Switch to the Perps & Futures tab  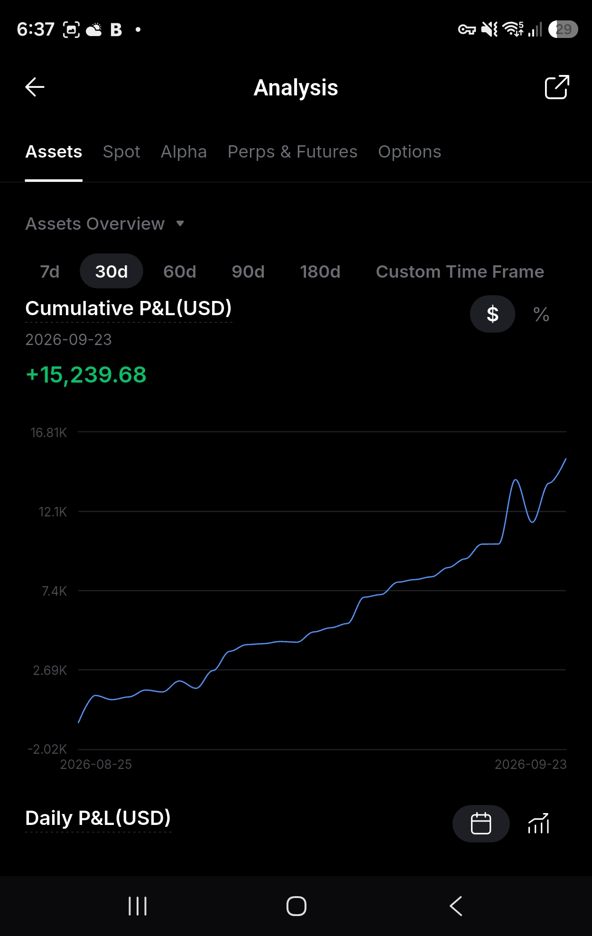pos(292,152)
